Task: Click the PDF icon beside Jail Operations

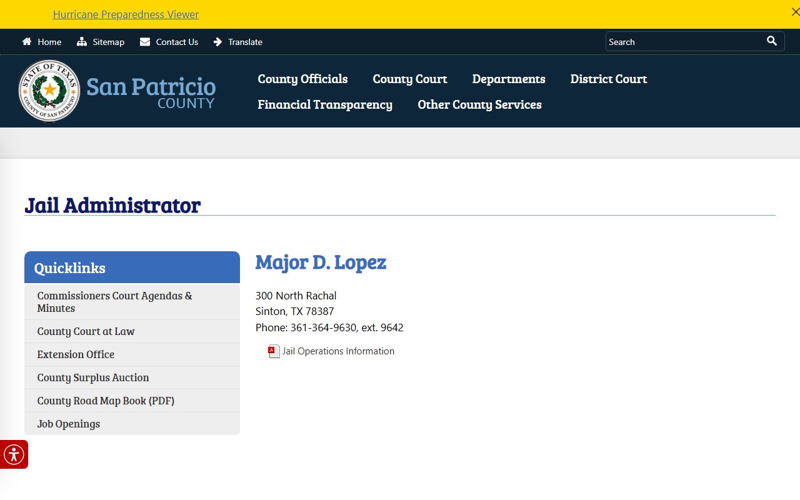Action: (x=274, y=351)
